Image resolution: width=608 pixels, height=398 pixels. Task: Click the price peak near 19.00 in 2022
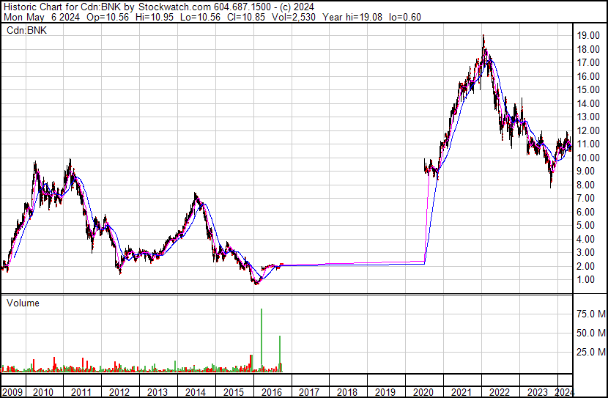point(483,36)
